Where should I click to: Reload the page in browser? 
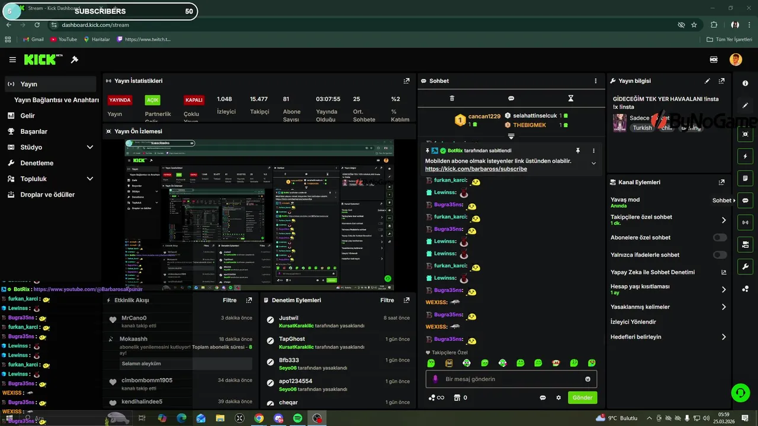tap(37, 25)
